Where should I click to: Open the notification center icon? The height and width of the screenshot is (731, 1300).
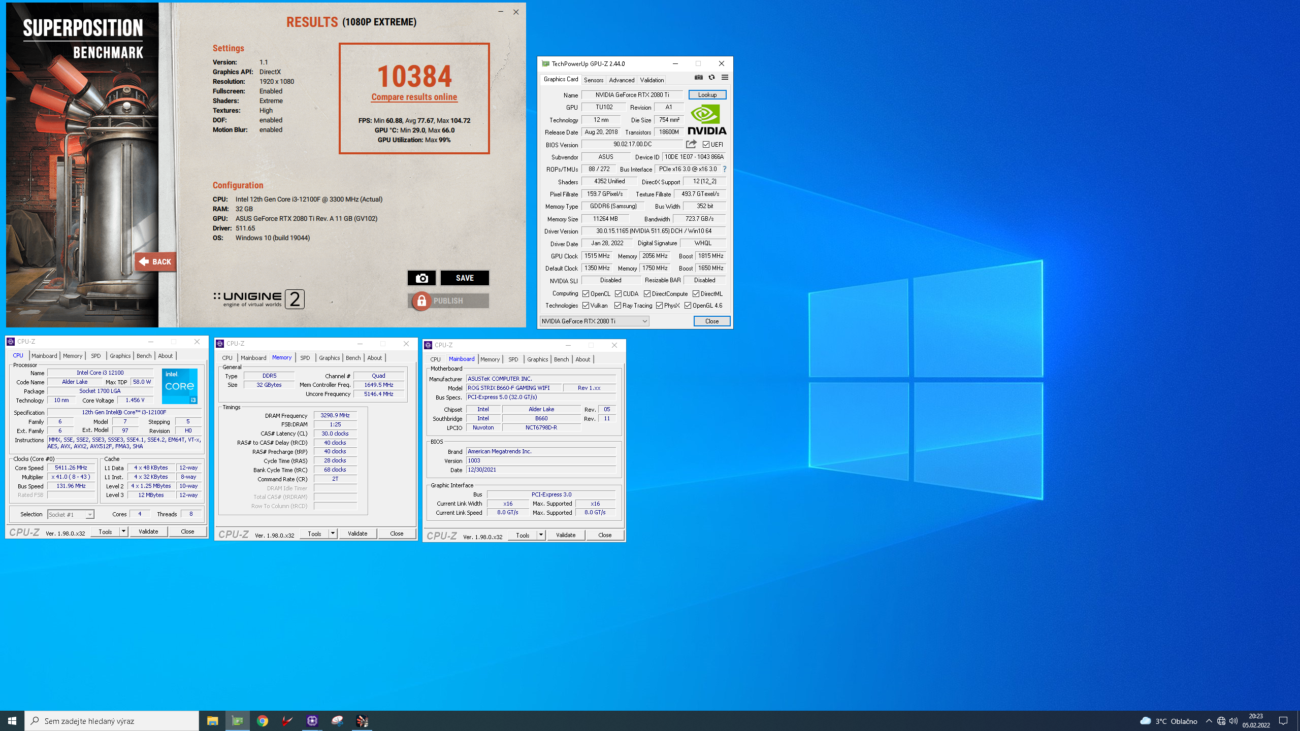1283,721
